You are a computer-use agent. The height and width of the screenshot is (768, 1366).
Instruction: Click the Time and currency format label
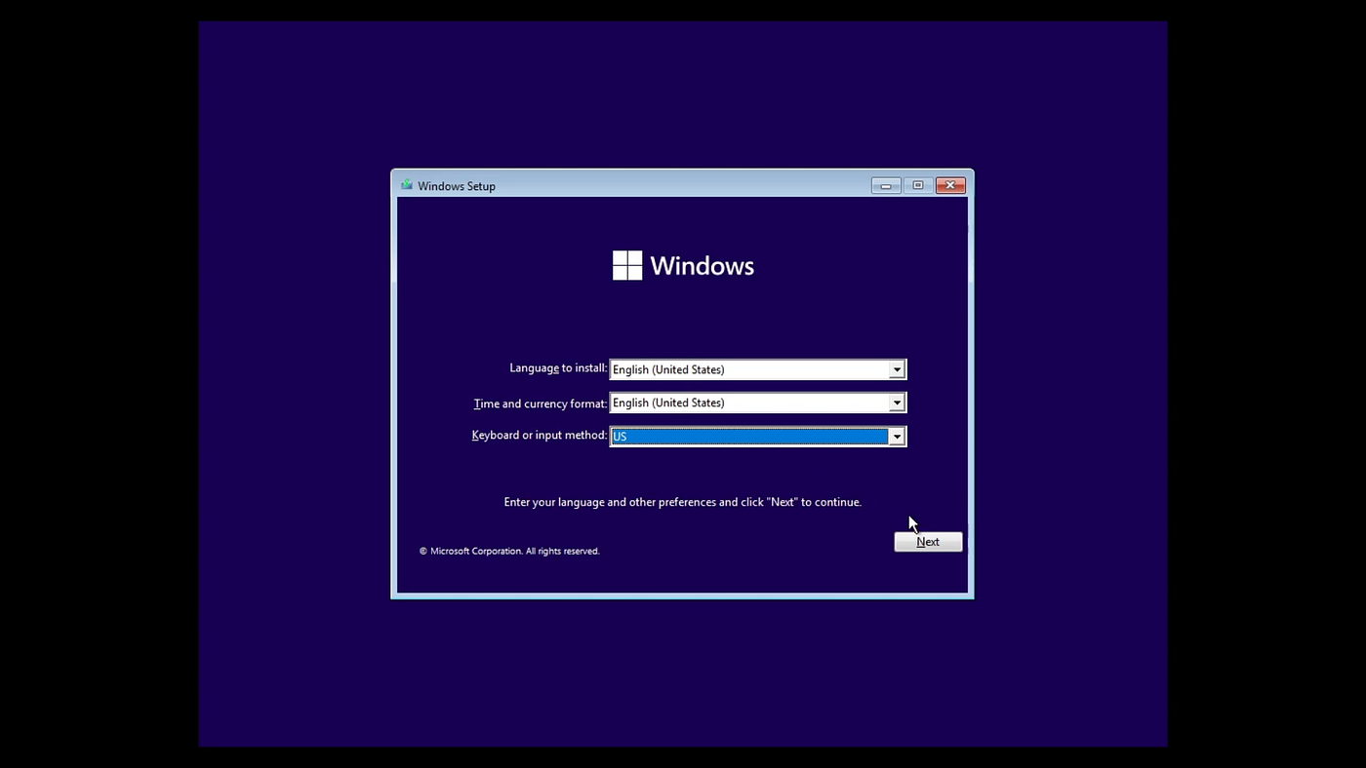click(540, 403)
